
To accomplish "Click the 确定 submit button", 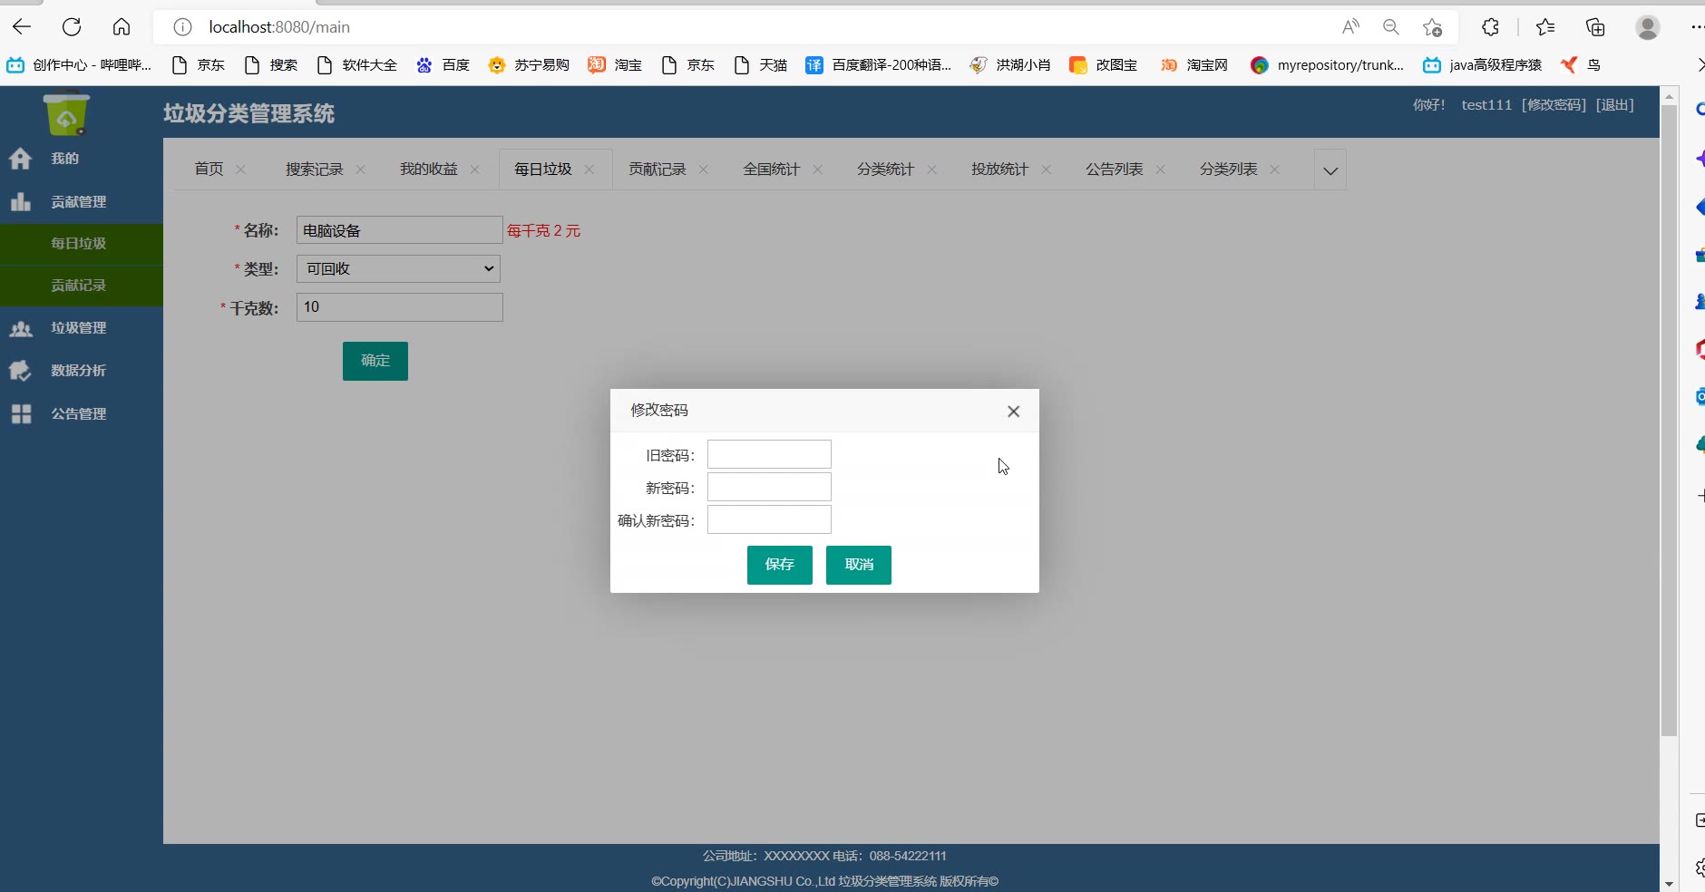I will point(375,361).
